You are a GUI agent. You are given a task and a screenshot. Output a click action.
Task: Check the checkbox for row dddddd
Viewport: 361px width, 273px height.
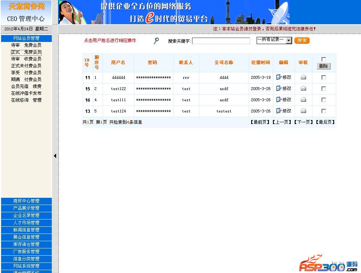tap(323, 77)
